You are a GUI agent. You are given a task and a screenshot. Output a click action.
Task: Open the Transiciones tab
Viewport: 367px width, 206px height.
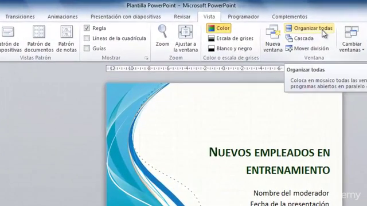[x=20, y=17]
